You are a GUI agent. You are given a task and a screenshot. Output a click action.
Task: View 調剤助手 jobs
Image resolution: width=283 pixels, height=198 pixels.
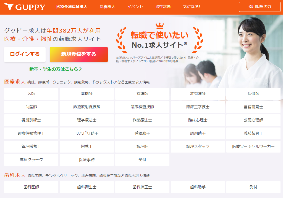pyautogui.click(x=198, y=134)
